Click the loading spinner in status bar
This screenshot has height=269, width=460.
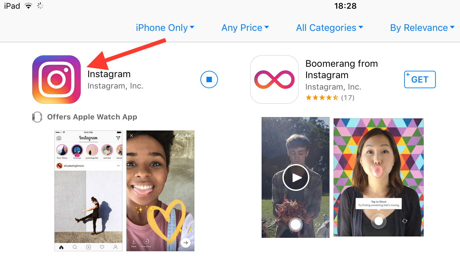point(40,6)
